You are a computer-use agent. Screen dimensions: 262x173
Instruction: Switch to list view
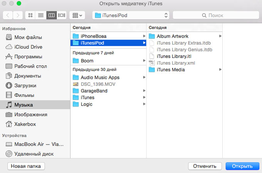41,15
